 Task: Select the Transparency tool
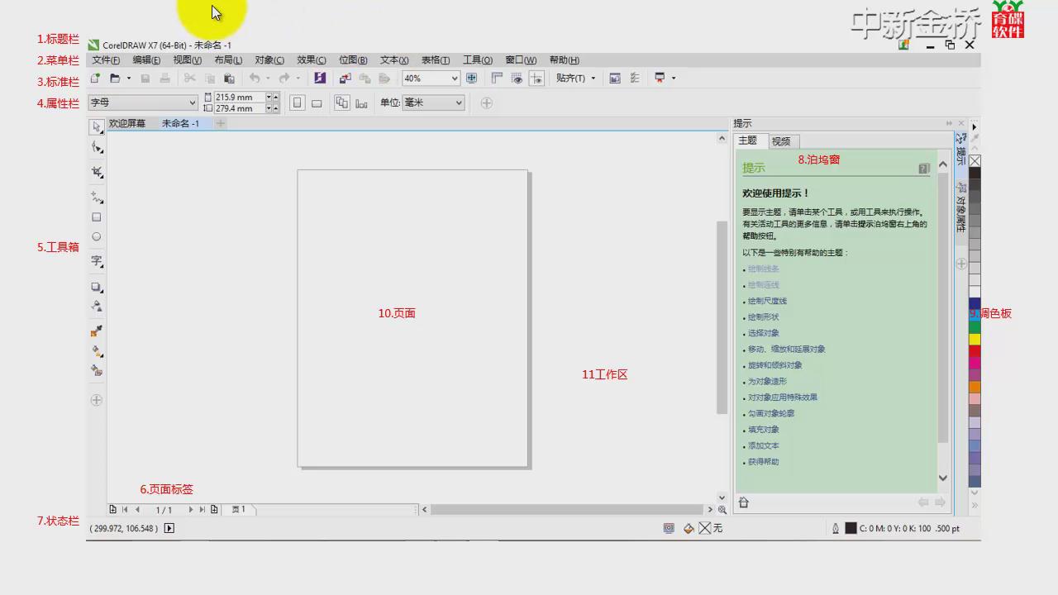point(97,307)
